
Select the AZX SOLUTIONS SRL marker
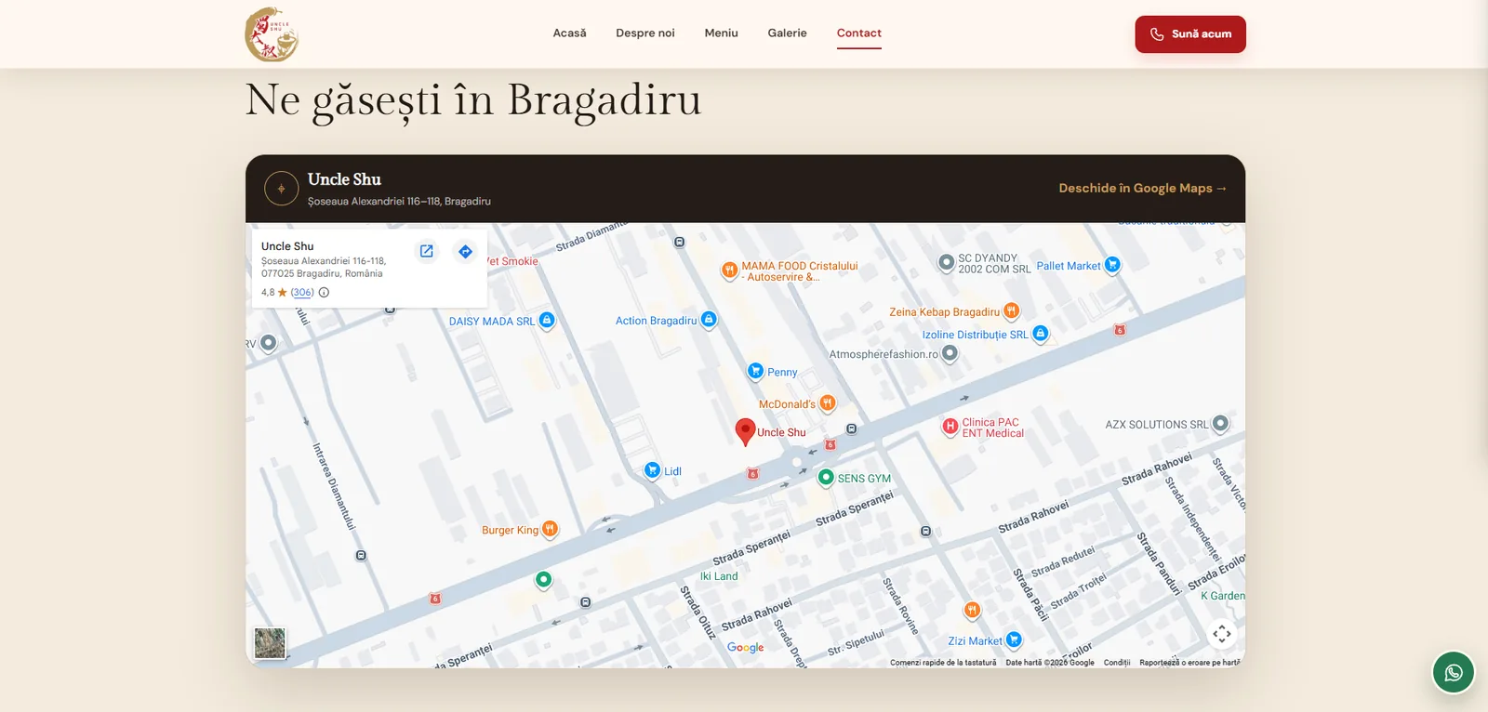[x=1220, y=424]
